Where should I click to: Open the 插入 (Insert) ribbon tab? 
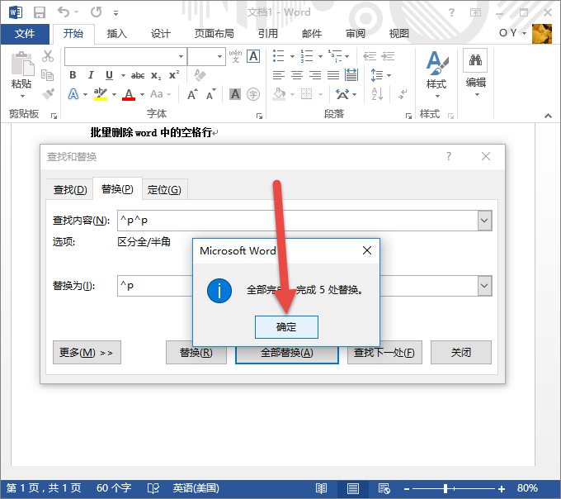(117, 34)
